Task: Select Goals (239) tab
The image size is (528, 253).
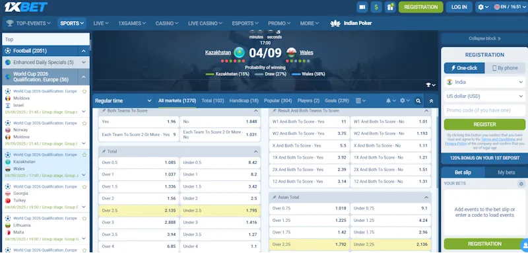Action: 337,100
